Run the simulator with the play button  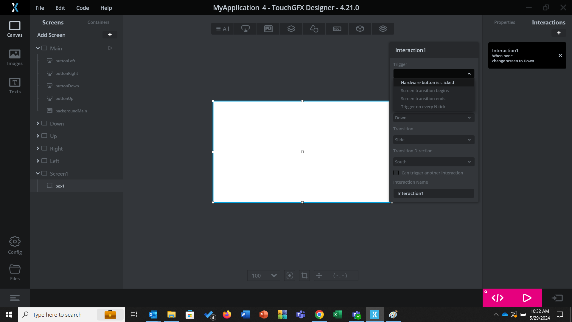coord(527,298)
